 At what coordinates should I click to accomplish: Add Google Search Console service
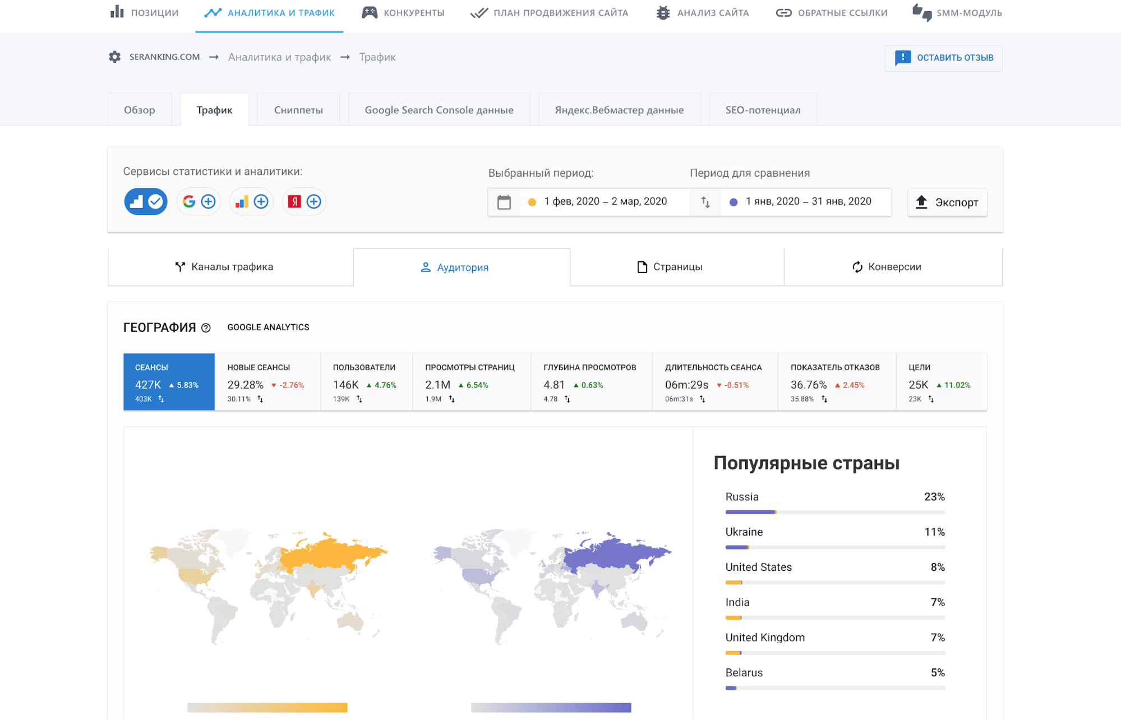click(199, 201)
